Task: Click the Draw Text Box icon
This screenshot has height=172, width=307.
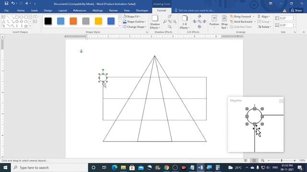Action: [x=35, y=21]
